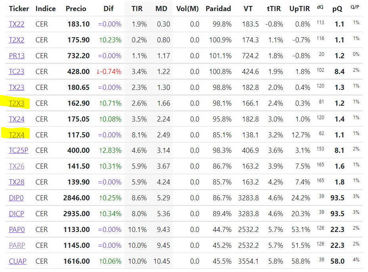Viewport: 368px width, 272px height.
Task: Click Q/P value 4% in CUAP row
Action: tap(356, 260)
